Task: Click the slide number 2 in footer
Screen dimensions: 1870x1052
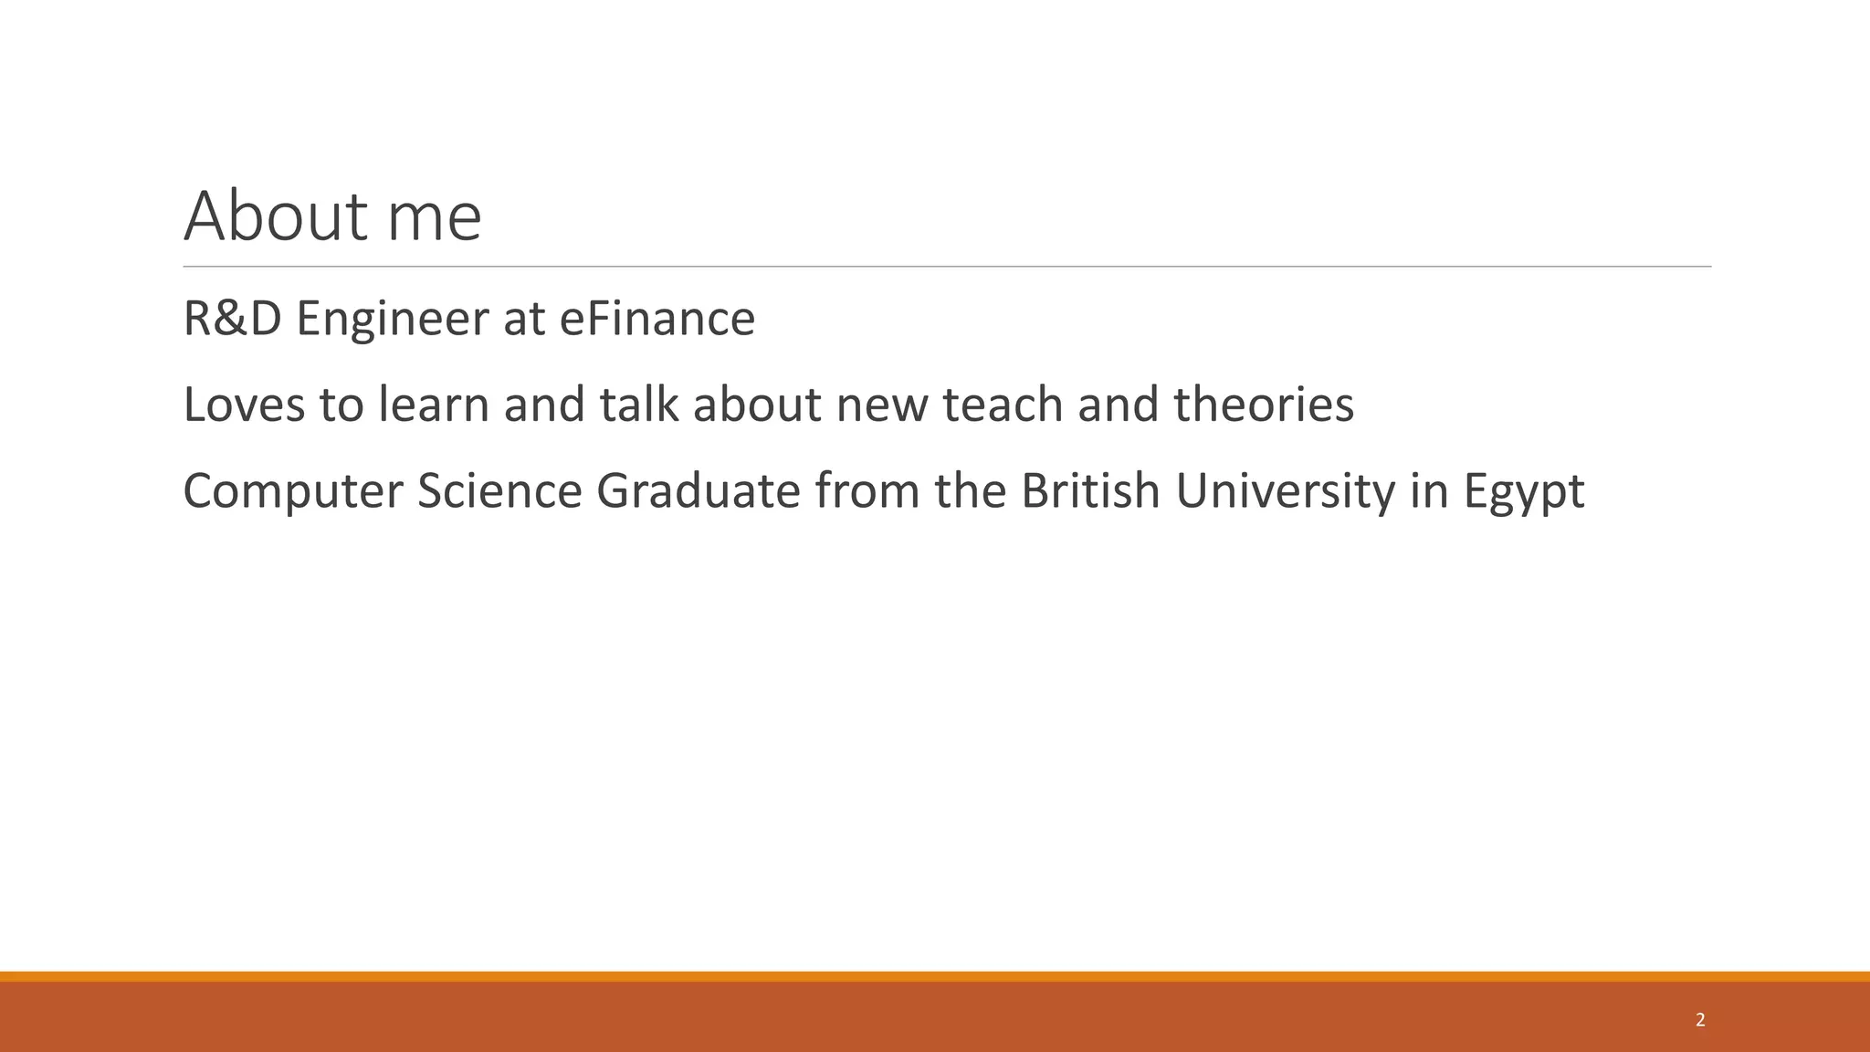Action: 1700,1020
